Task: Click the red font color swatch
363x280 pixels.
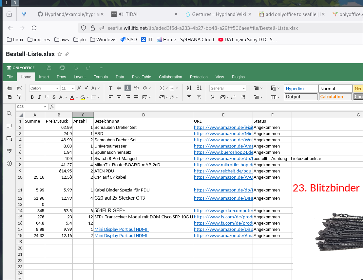Action: pyautogui.click(x=72, y=97)
